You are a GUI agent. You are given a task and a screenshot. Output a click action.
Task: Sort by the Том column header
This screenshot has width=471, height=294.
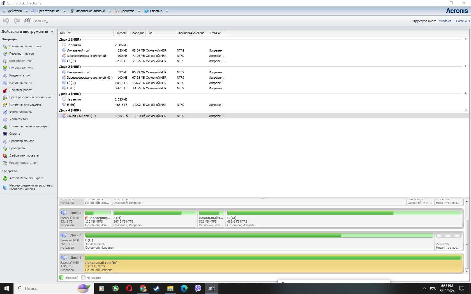click(86, 33)
